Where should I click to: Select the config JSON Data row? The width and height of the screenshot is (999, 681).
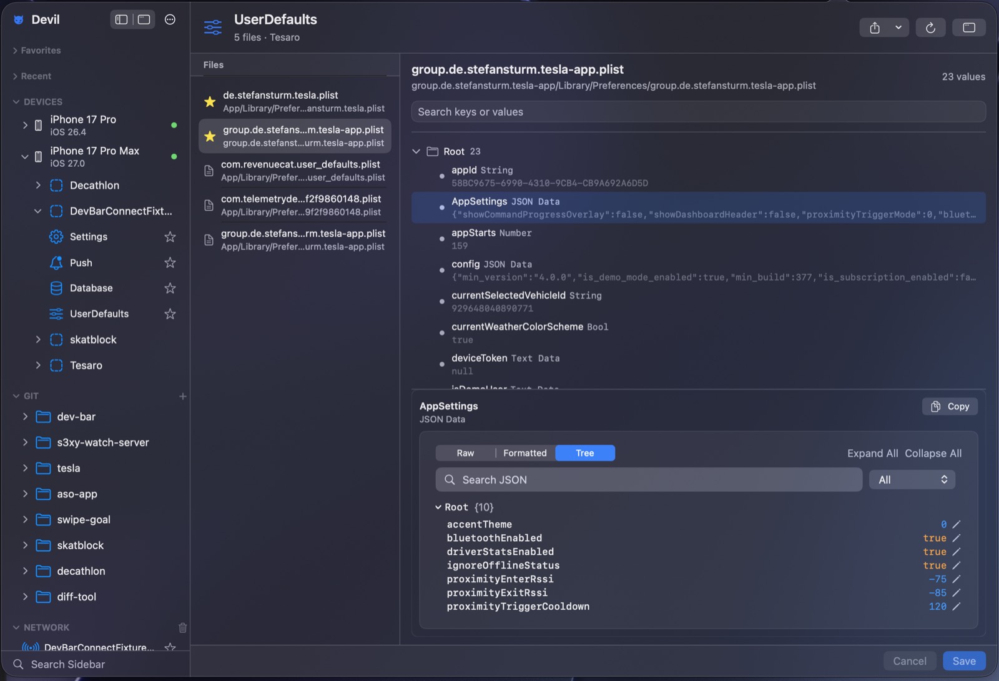tap(698, 271)
